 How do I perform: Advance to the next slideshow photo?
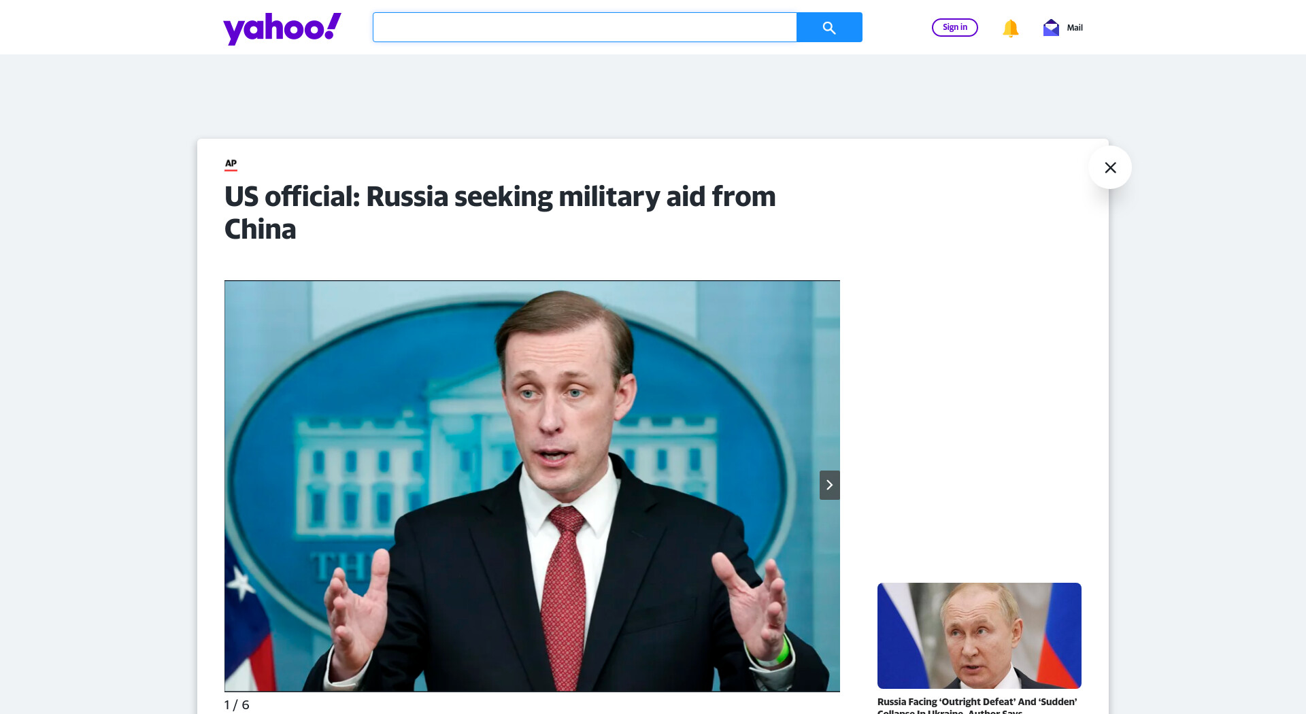click(x=829, y=485)
